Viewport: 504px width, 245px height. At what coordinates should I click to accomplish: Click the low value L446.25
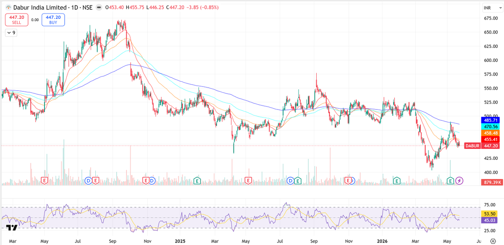click(156, 8)
